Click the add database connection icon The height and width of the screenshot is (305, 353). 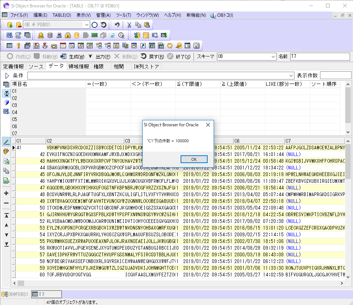pyautogui.click(x=10, y=25)
